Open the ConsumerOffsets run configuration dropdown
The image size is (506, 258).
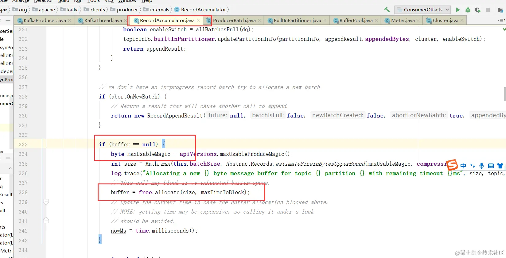coord(422,10)
